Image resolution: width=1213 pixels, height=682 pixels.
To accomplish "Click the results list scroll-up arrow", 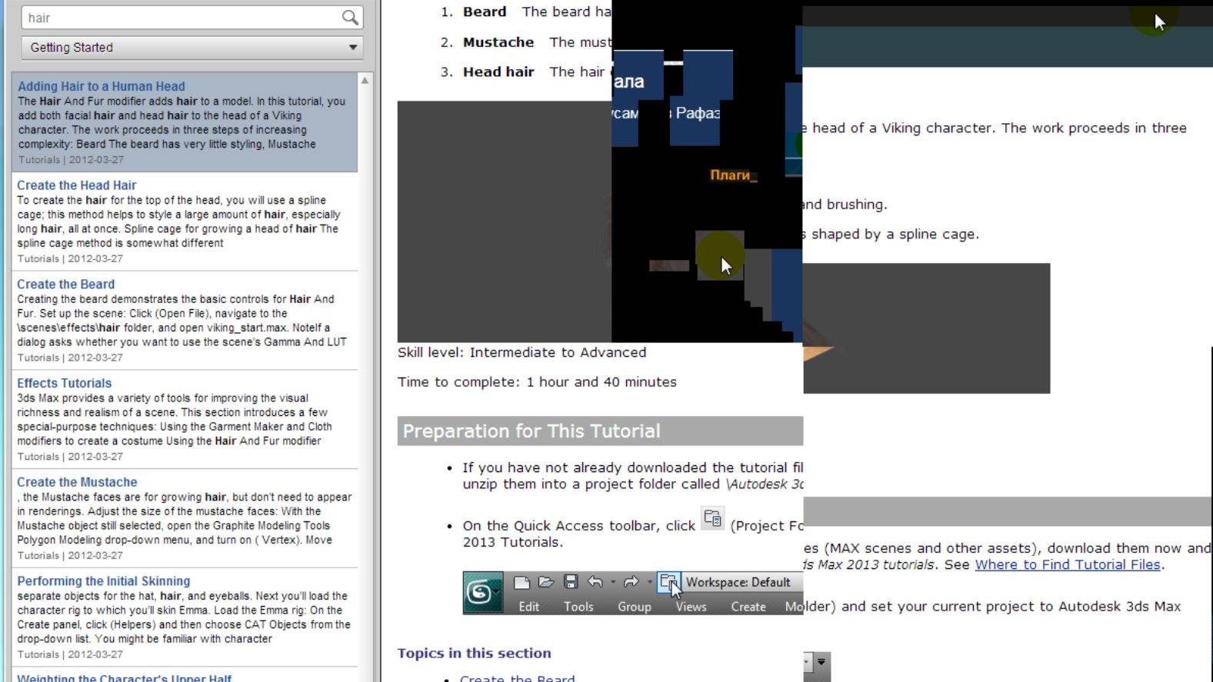I will [x=365, y=80].
